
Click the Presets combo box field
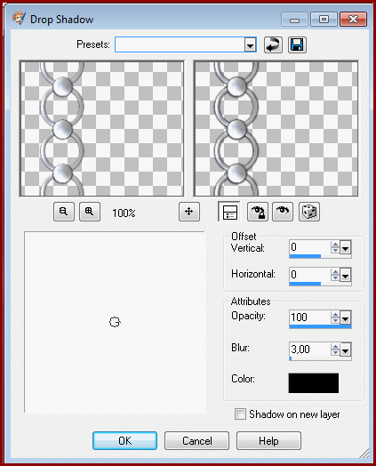click(186, 44)
